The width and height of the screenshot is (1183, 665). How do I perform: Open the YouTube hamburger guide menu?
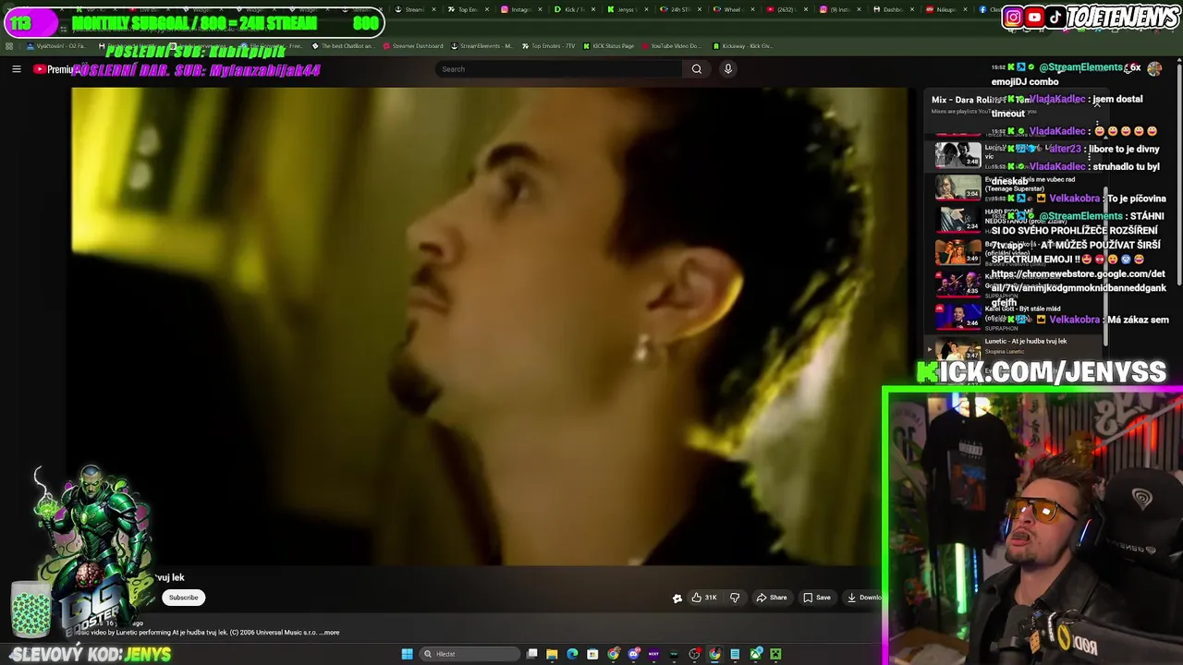click(16, 69)
